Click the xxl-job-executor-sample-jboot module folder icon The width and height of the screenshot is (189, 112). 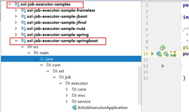(23, 16)
